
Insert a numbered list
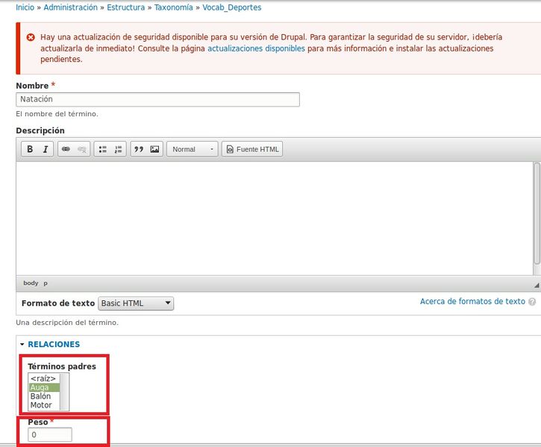point(118,149)
